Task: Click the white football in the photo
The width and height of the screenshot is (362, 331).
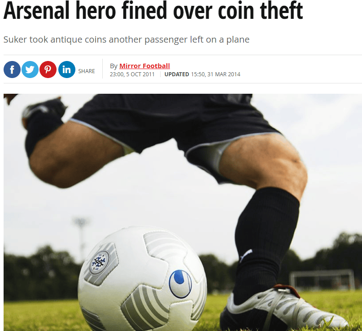Action: coord(142,279)
